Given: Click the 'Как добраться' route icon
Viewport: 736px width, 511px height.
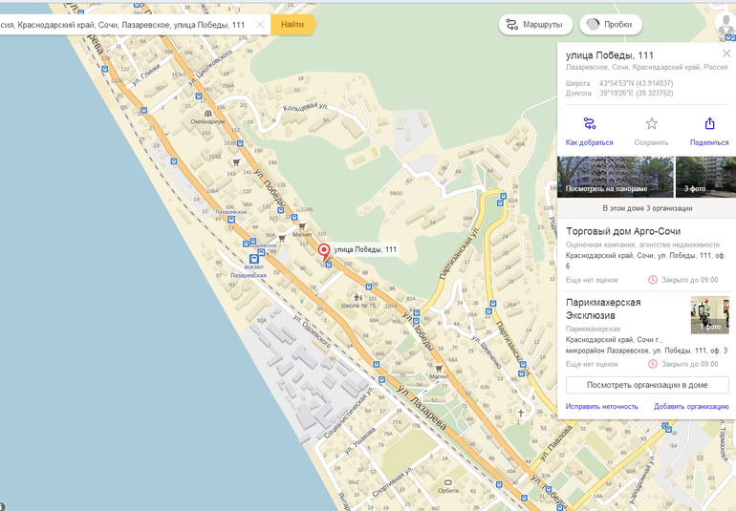Looking at the screenshot, I should pyautogui.click(x=589, y=124).
